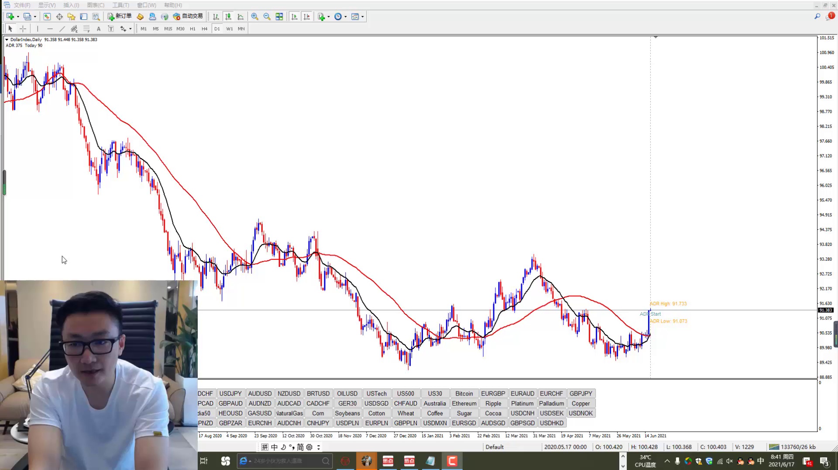Open the 插入(I) menu
Screen dimensions: 838x470
click(71, 5)
